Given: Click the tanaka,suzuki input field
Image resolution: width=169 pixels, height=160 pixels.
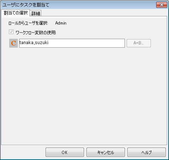Looking at the screenshot, I should pyautogui.click(x=72, y=43).
